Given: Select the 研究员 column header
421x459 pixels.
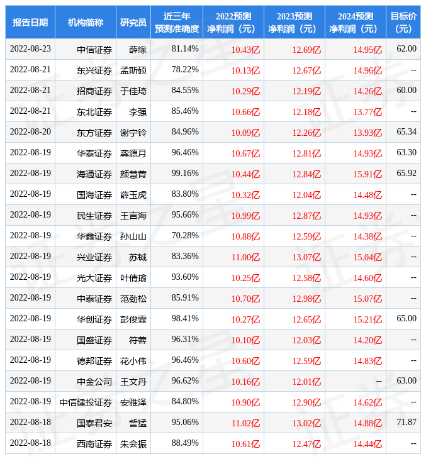Looking at the screenshot, I should (x=133, y=23).
